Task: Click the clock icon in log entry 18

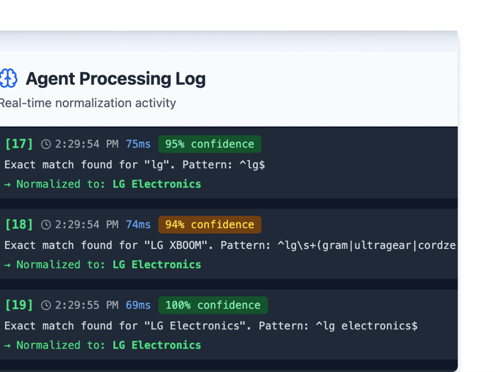Action: (46, 225)
